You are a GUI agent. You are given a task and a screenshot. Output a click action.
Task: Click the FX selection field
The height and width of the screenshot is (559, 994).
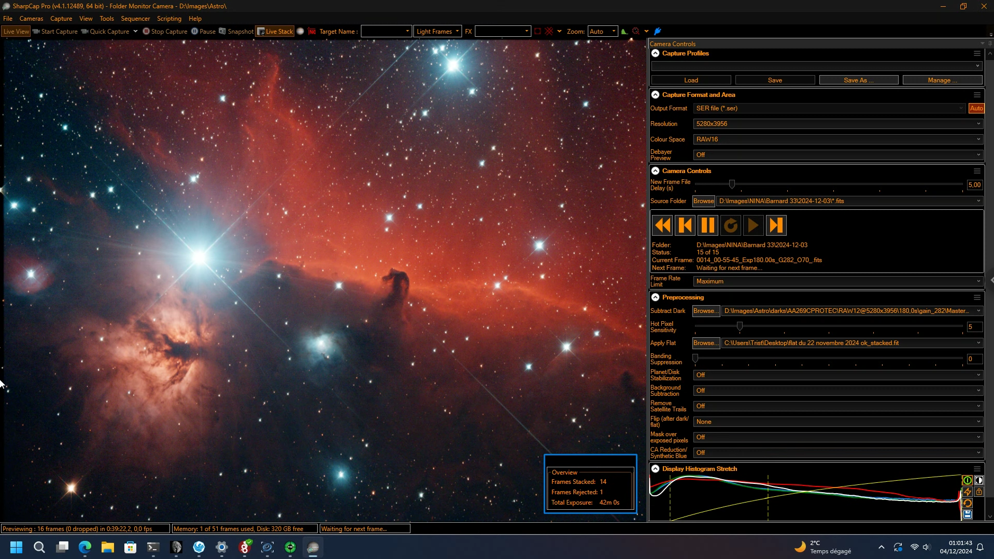click(503, 32)
